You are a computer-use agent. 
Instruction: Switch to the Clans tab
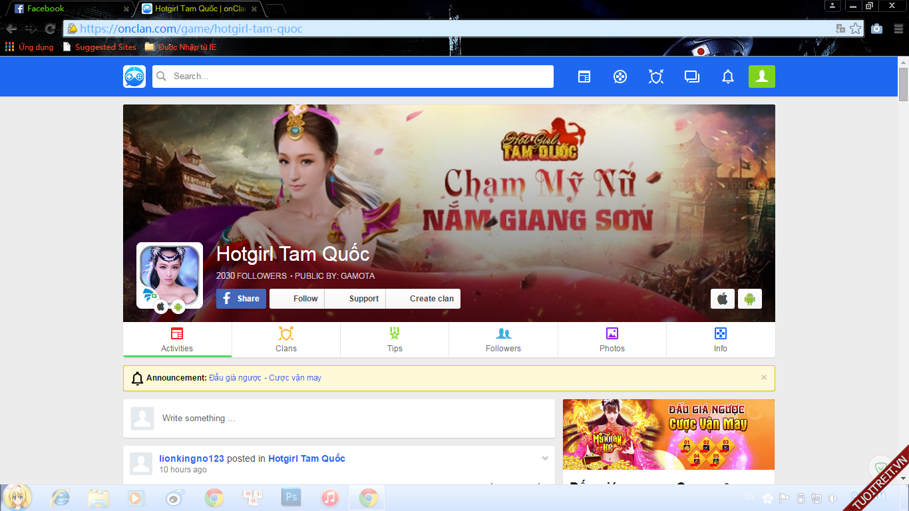[x=286, y=339]
